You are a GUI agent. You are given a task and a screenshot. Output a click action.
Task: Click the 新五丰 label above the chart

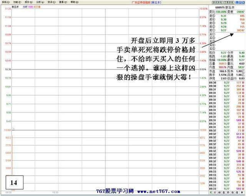coord(15,7)
